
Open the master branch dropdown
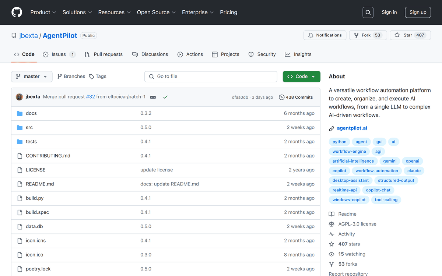click(x=32, y=77)
